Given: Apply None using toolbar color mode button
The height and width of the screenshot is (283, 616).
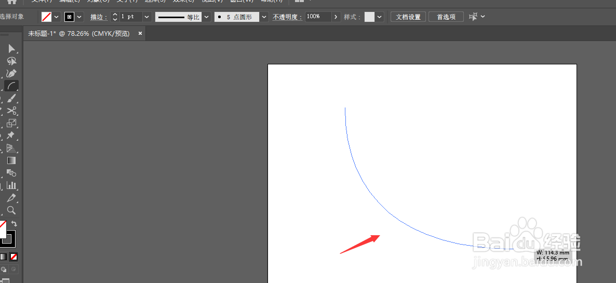Looking at the screenshot, I should point(14,257).
